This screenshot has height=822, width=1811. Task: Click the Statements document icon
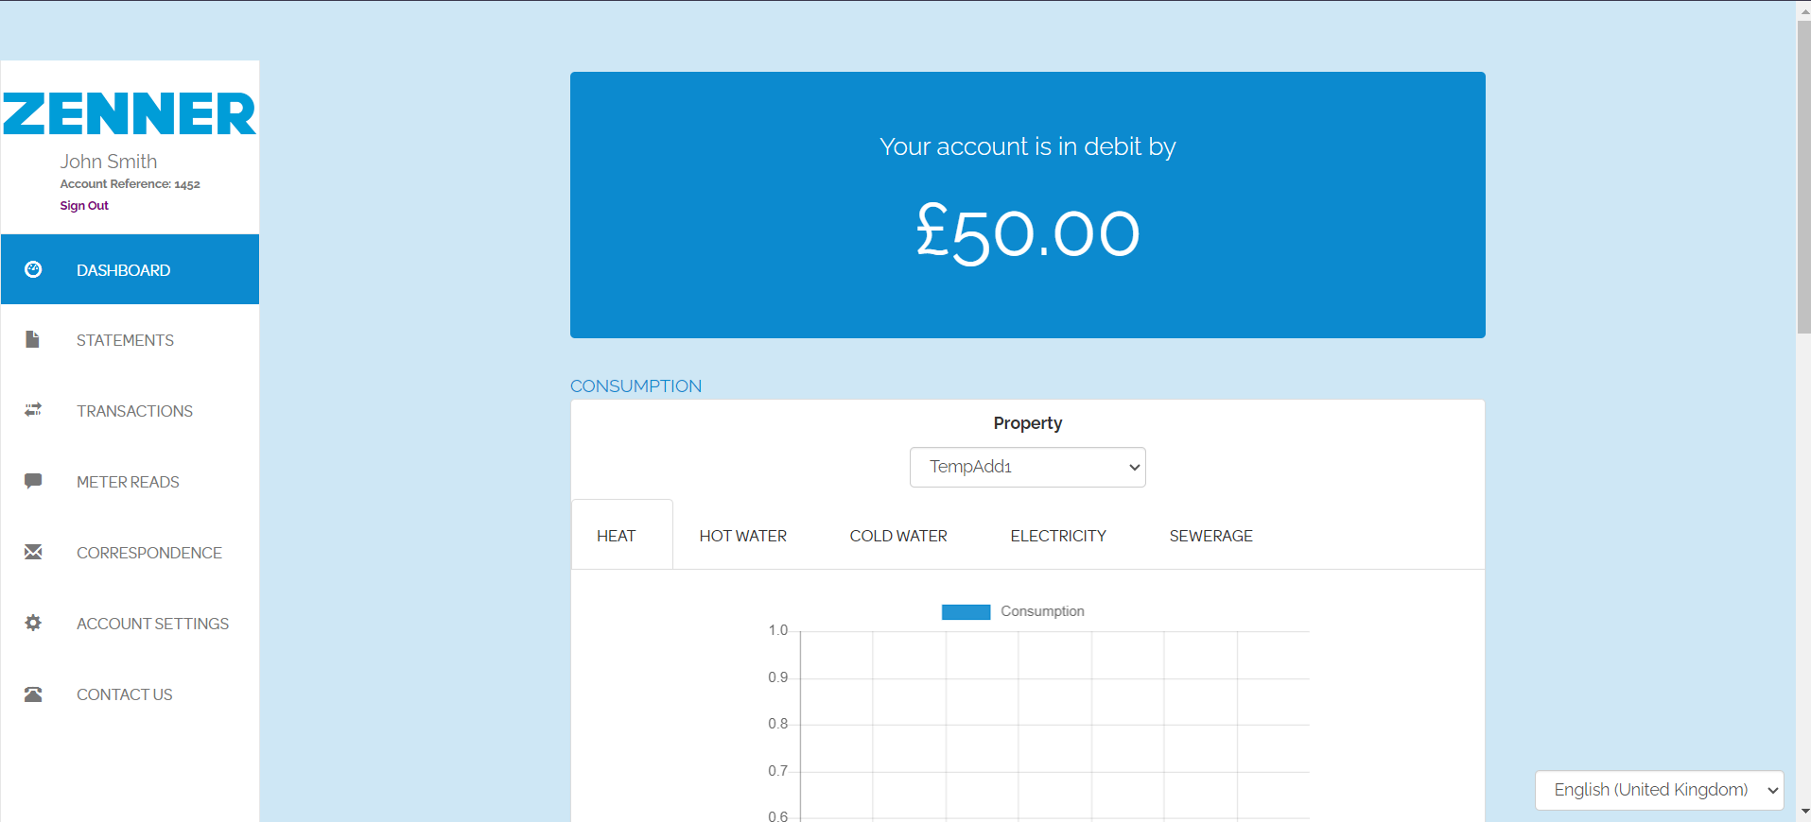click(x=33, y=339)
